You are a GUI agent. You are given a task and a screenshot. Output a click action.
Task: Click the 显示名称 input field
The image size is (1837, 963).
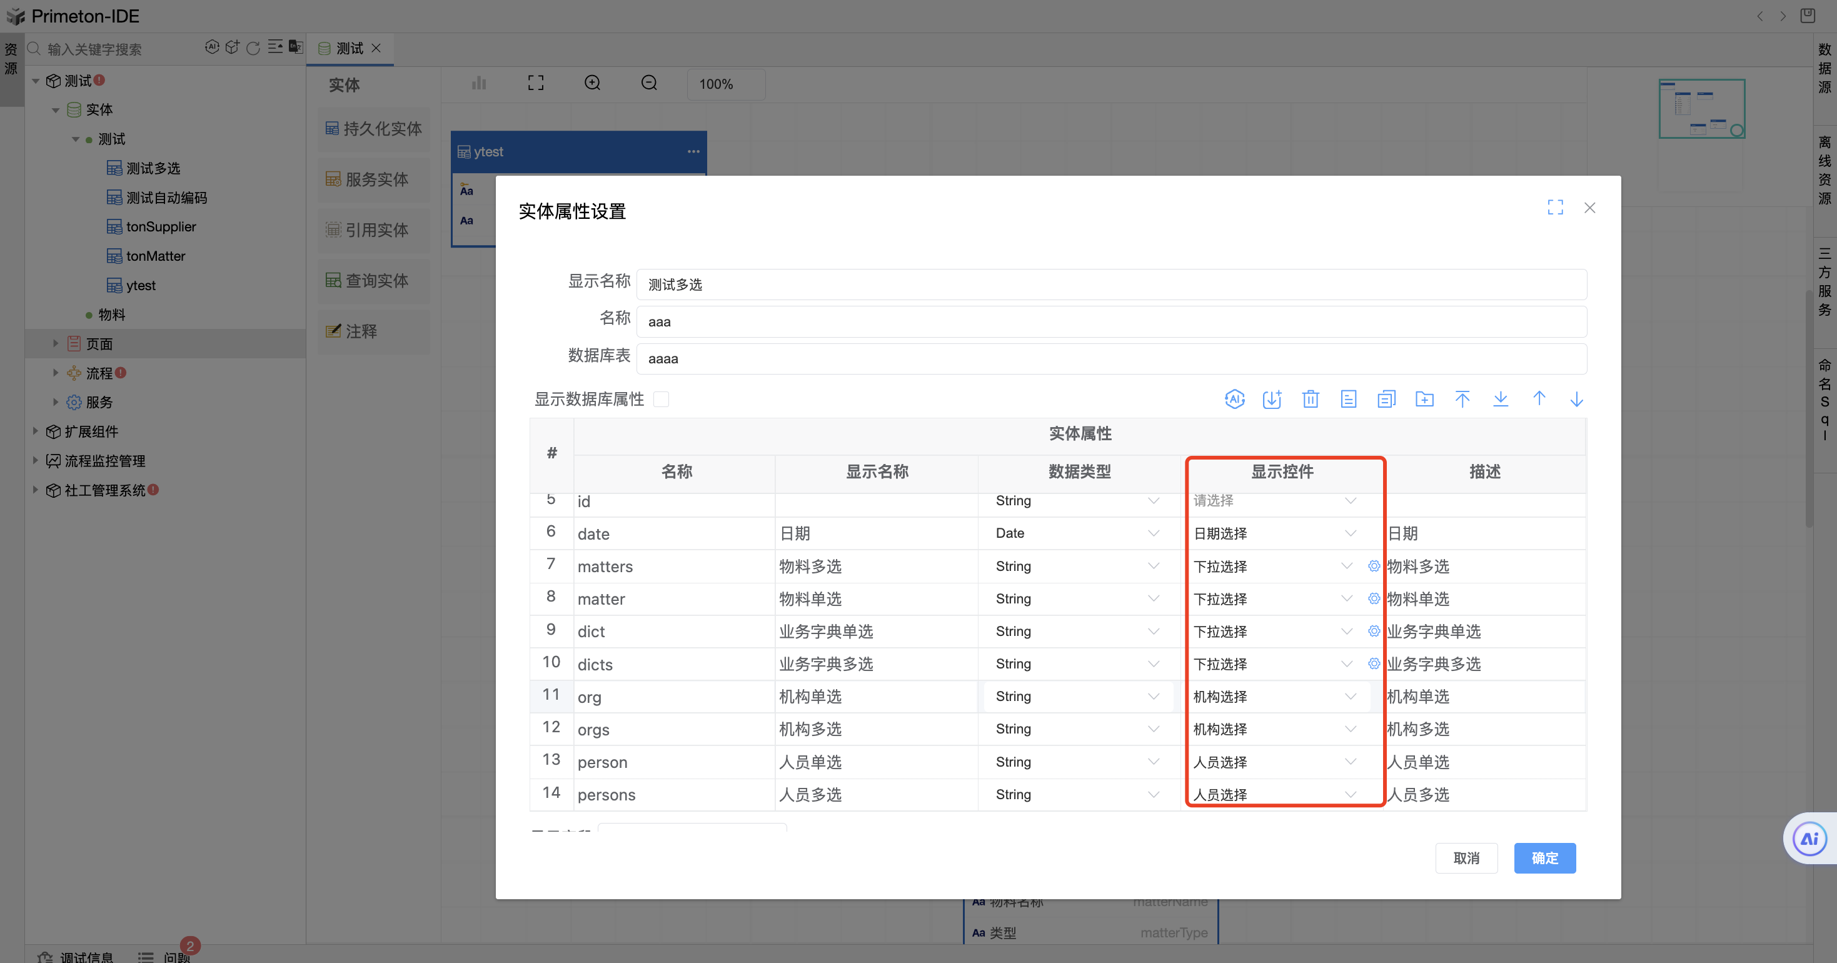(1110, 285)
